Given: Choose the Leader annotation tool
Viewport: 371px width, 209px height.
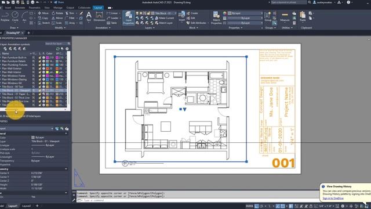Looking at the screenshot, I should [x=112, y=18].
